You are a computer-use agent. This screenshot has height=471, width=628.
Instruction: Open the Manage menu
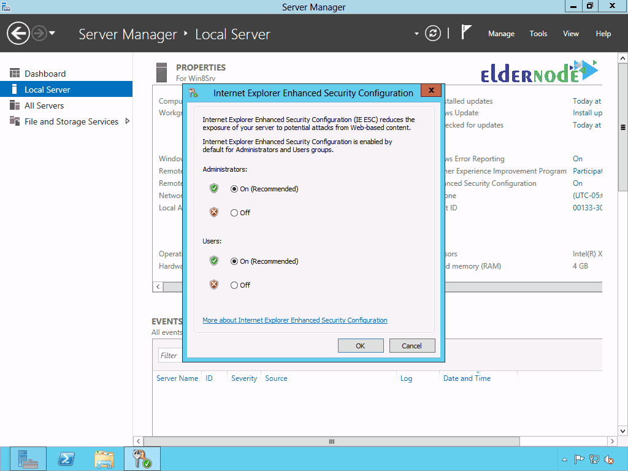pyautogui.click(x=501, y=34)
